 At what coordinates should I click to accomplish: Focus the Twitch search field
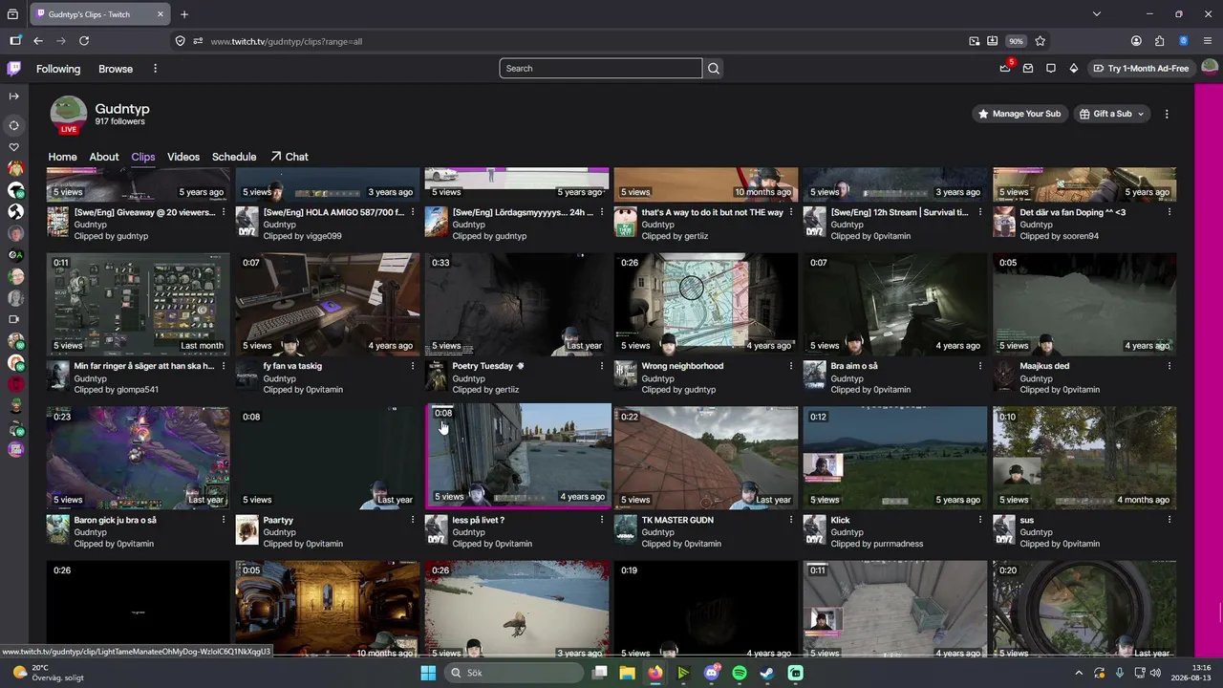pyautogui.click(x=600, y=69)
